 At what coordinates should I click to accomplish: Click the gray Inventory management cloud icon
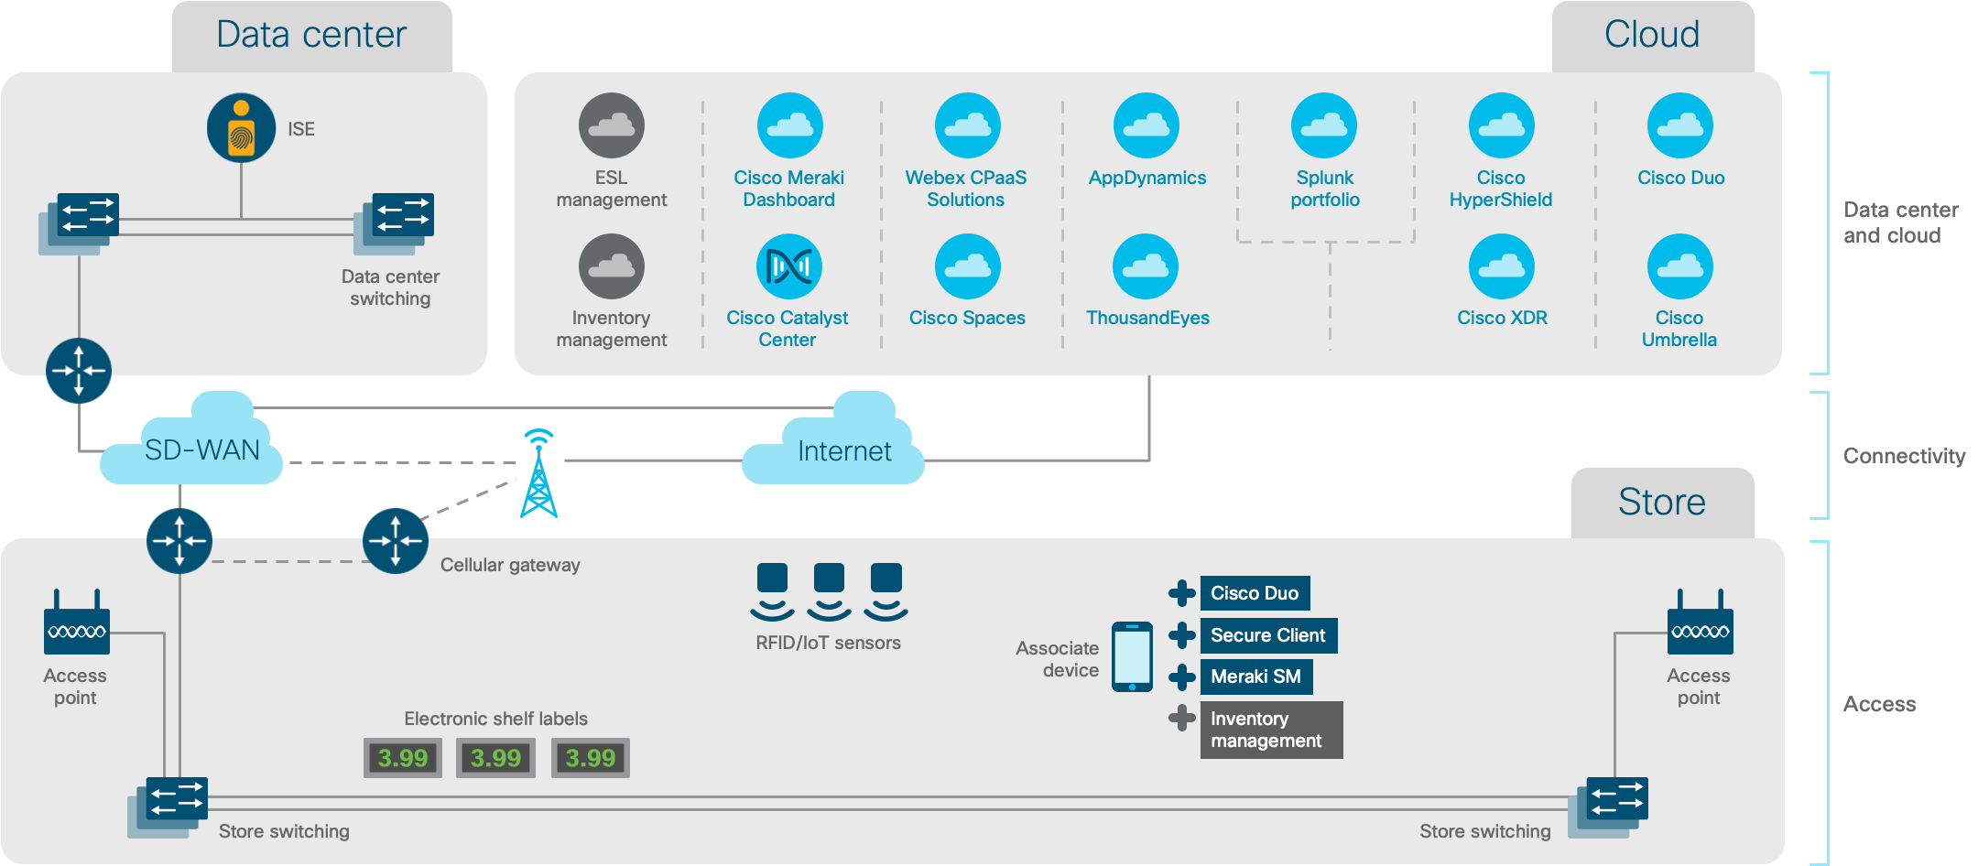pos(612,266)
